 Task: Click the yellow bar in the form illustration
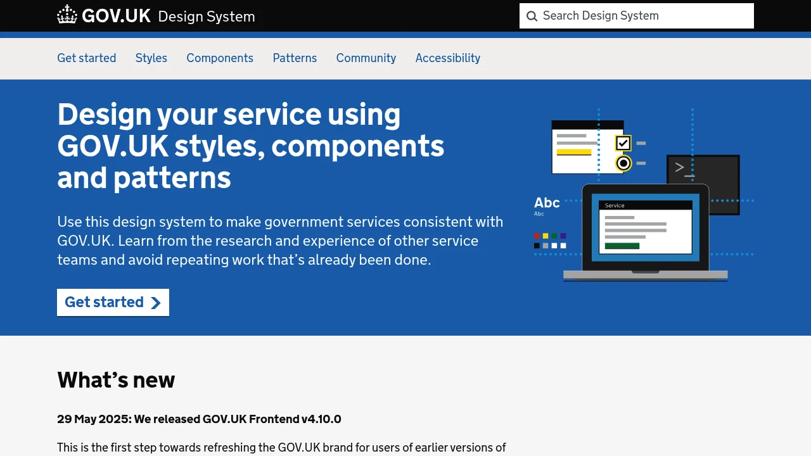[x=573, y=152]
